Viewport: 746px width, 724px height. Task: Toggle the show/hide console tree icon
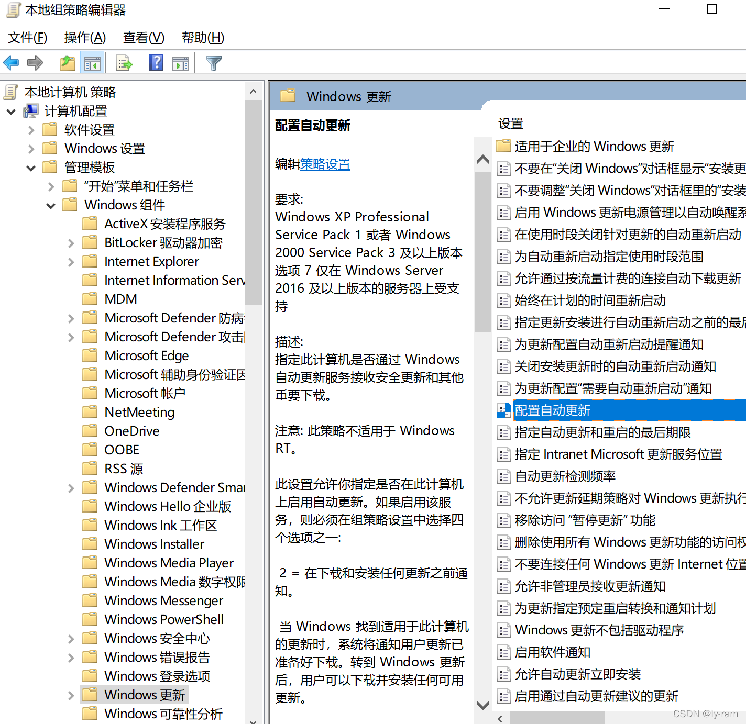coord(93,63)
